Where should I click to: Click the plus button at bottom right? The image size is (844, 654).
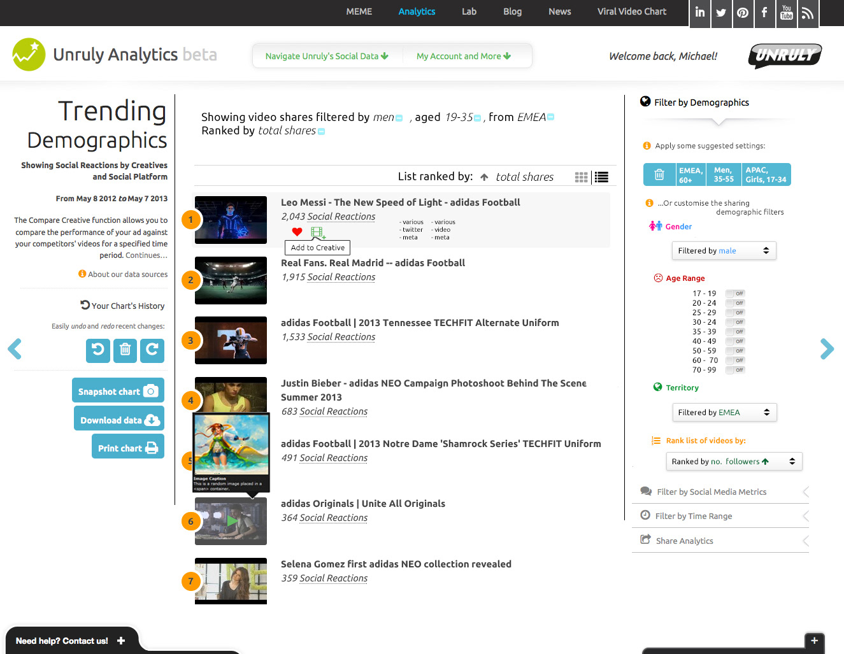[815, 641]
